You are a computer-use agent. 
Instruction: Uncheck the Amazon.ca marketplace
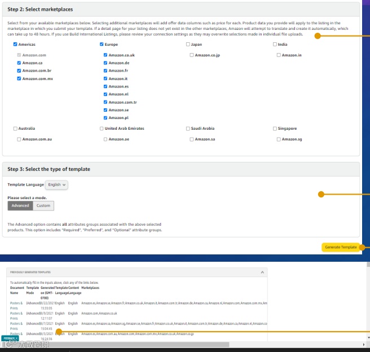click(19, 63)
